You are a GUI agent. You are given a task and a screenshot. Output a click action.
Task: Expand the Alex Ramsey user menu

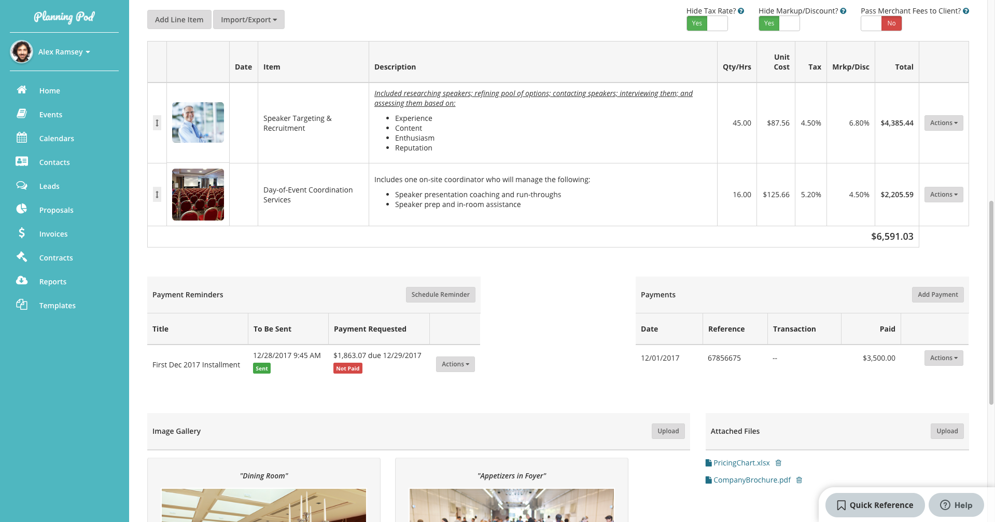click(64, 52)
